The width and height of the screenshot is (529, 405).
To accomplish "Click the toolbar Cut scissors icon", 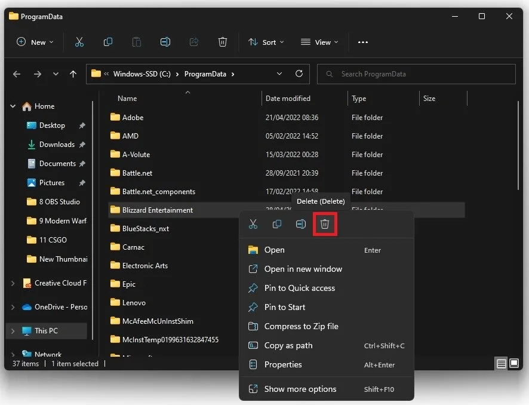I will [79, 42].
